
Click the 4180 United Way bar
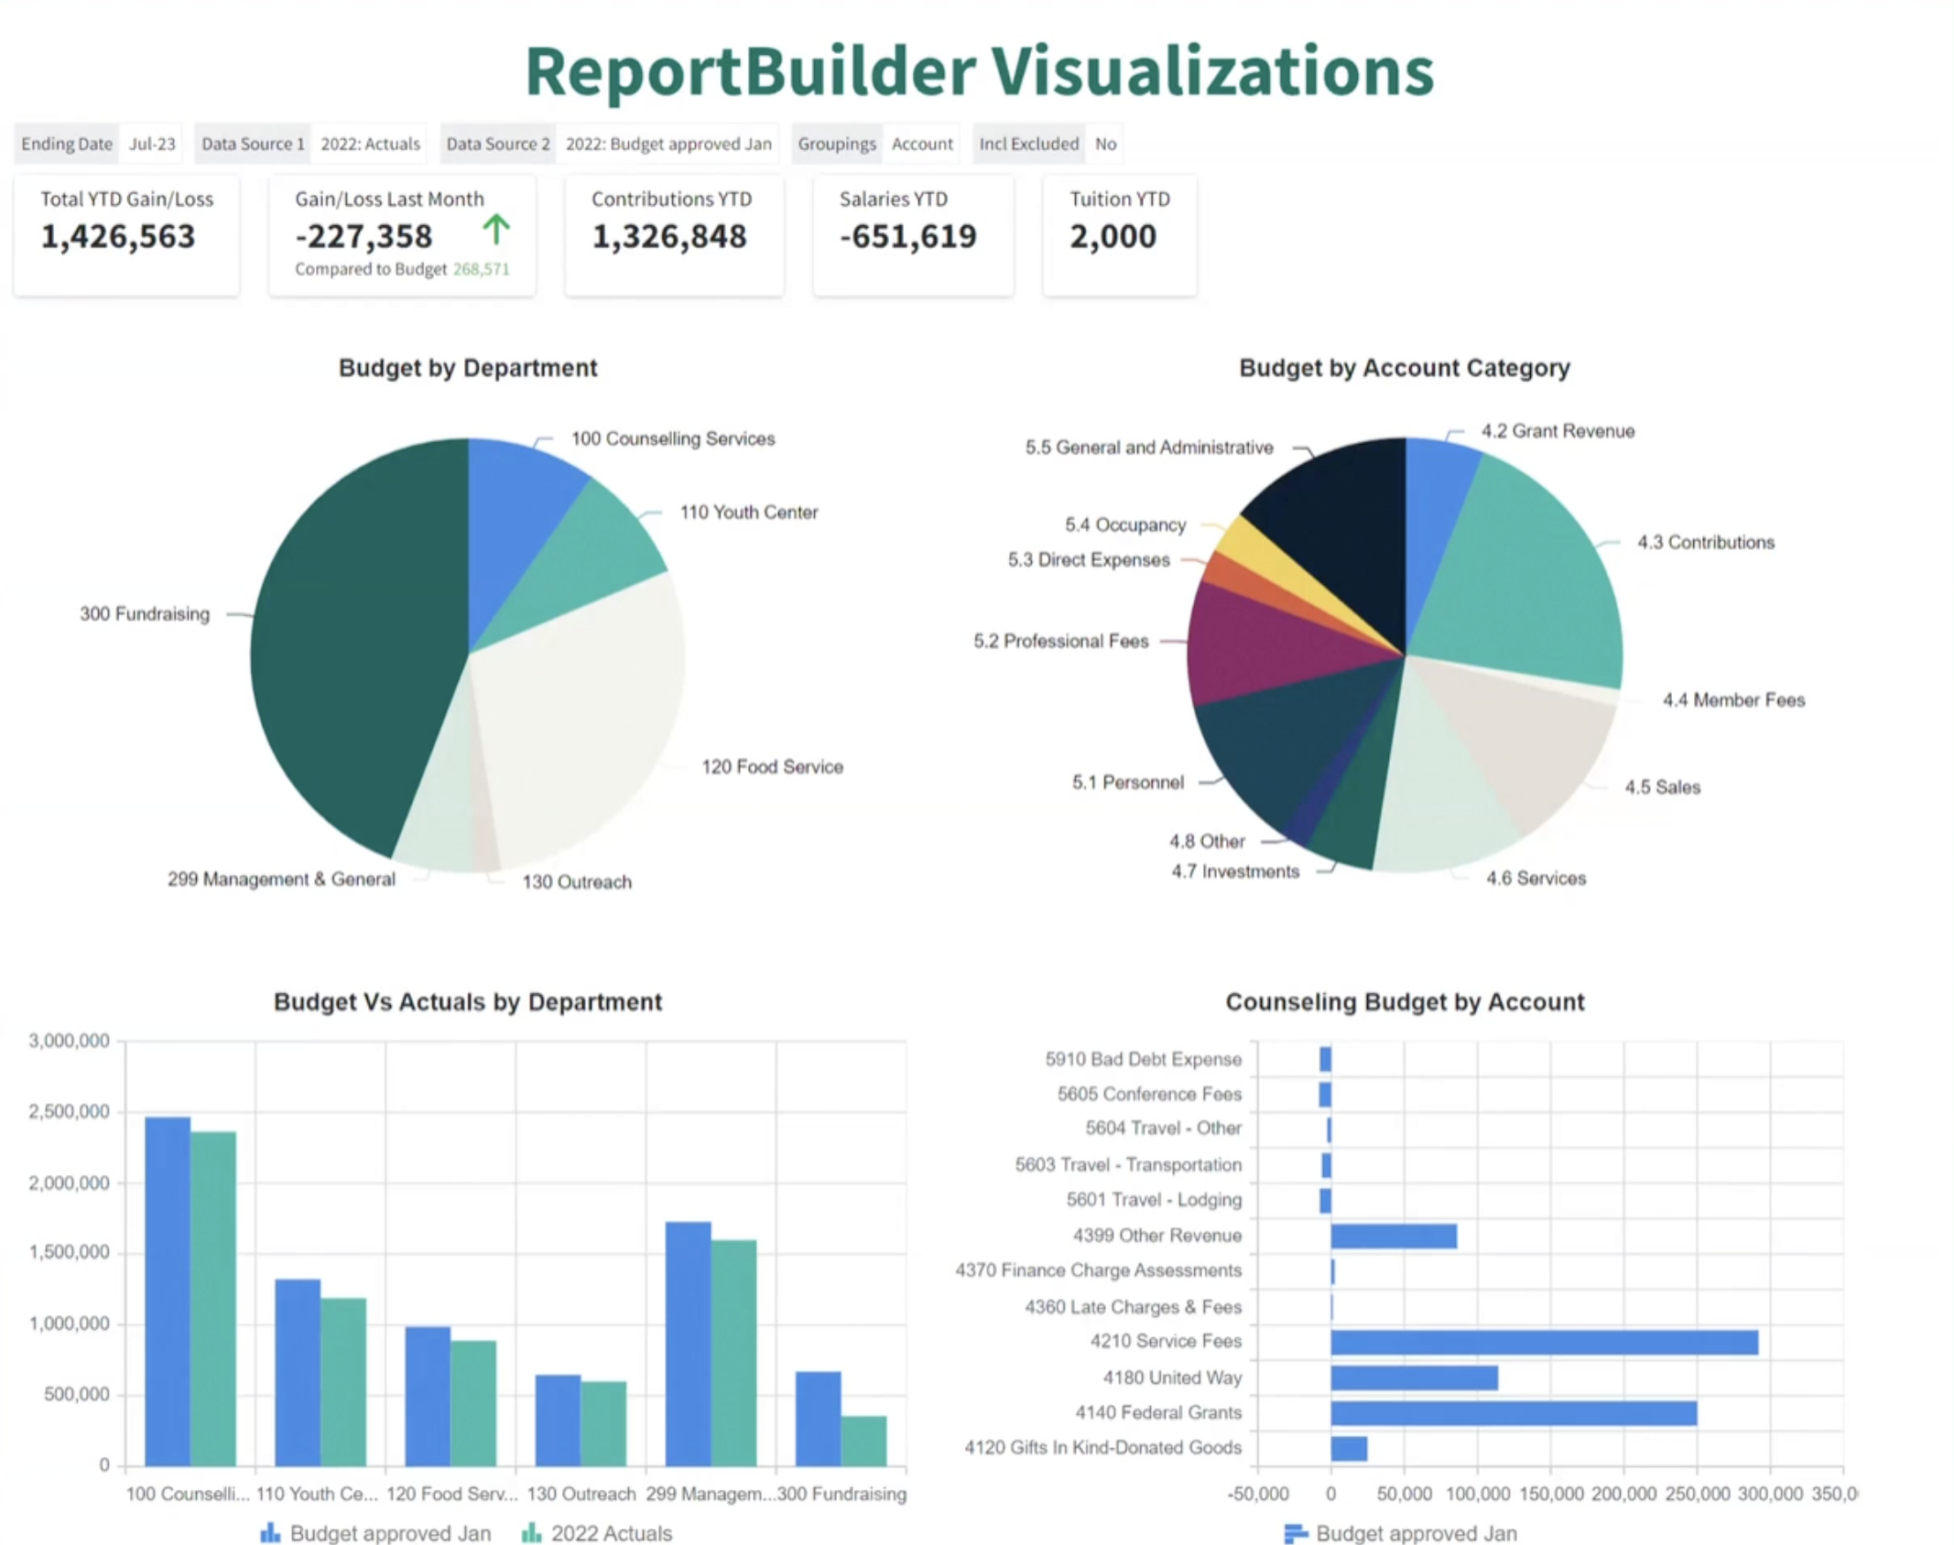click(1415, 1378)
